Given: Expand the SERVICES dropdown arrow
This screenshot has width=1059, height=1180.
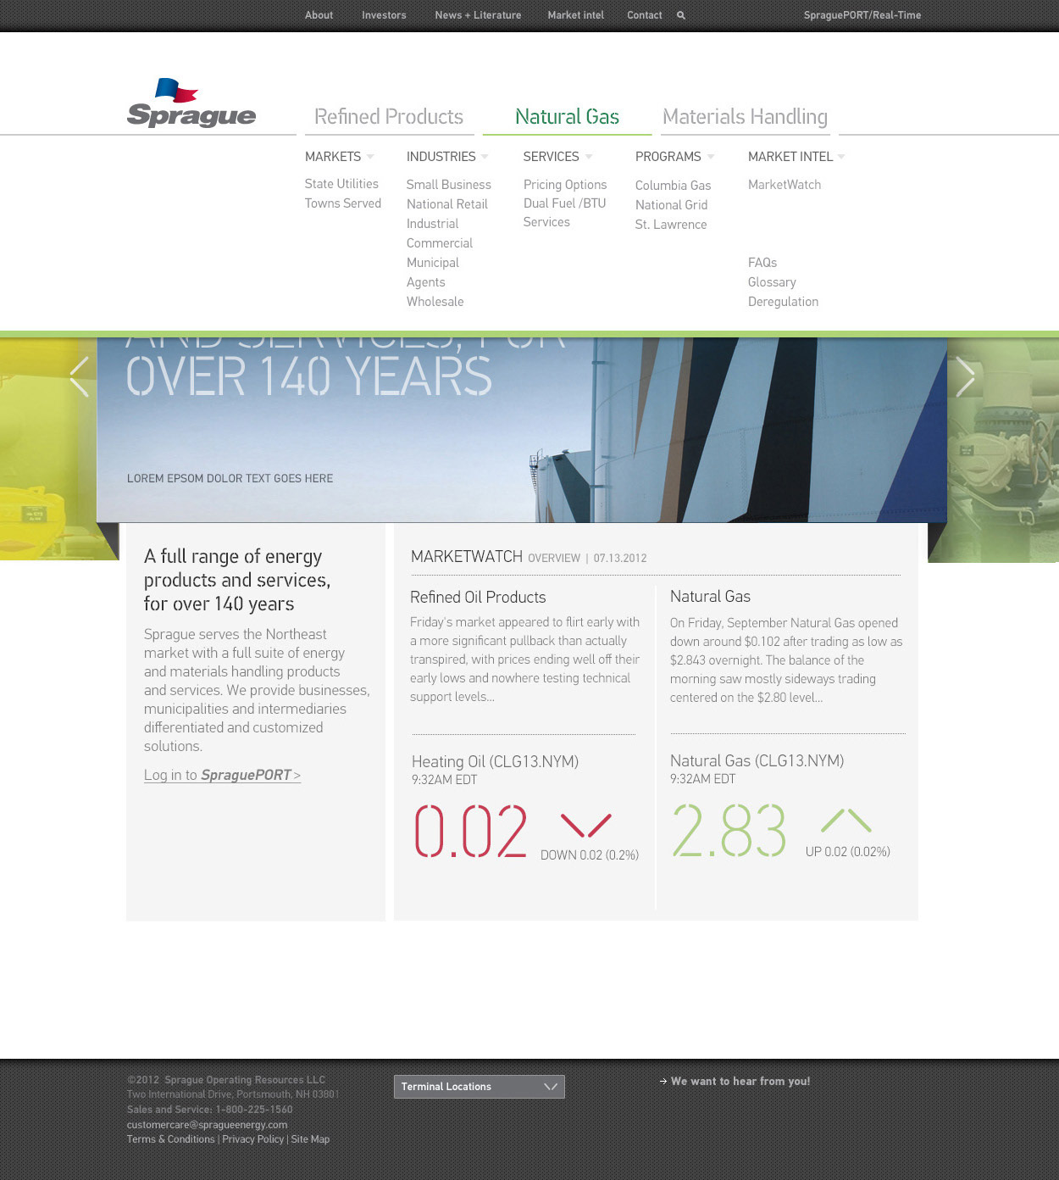Looking at the screenshot, I should 589,157.
